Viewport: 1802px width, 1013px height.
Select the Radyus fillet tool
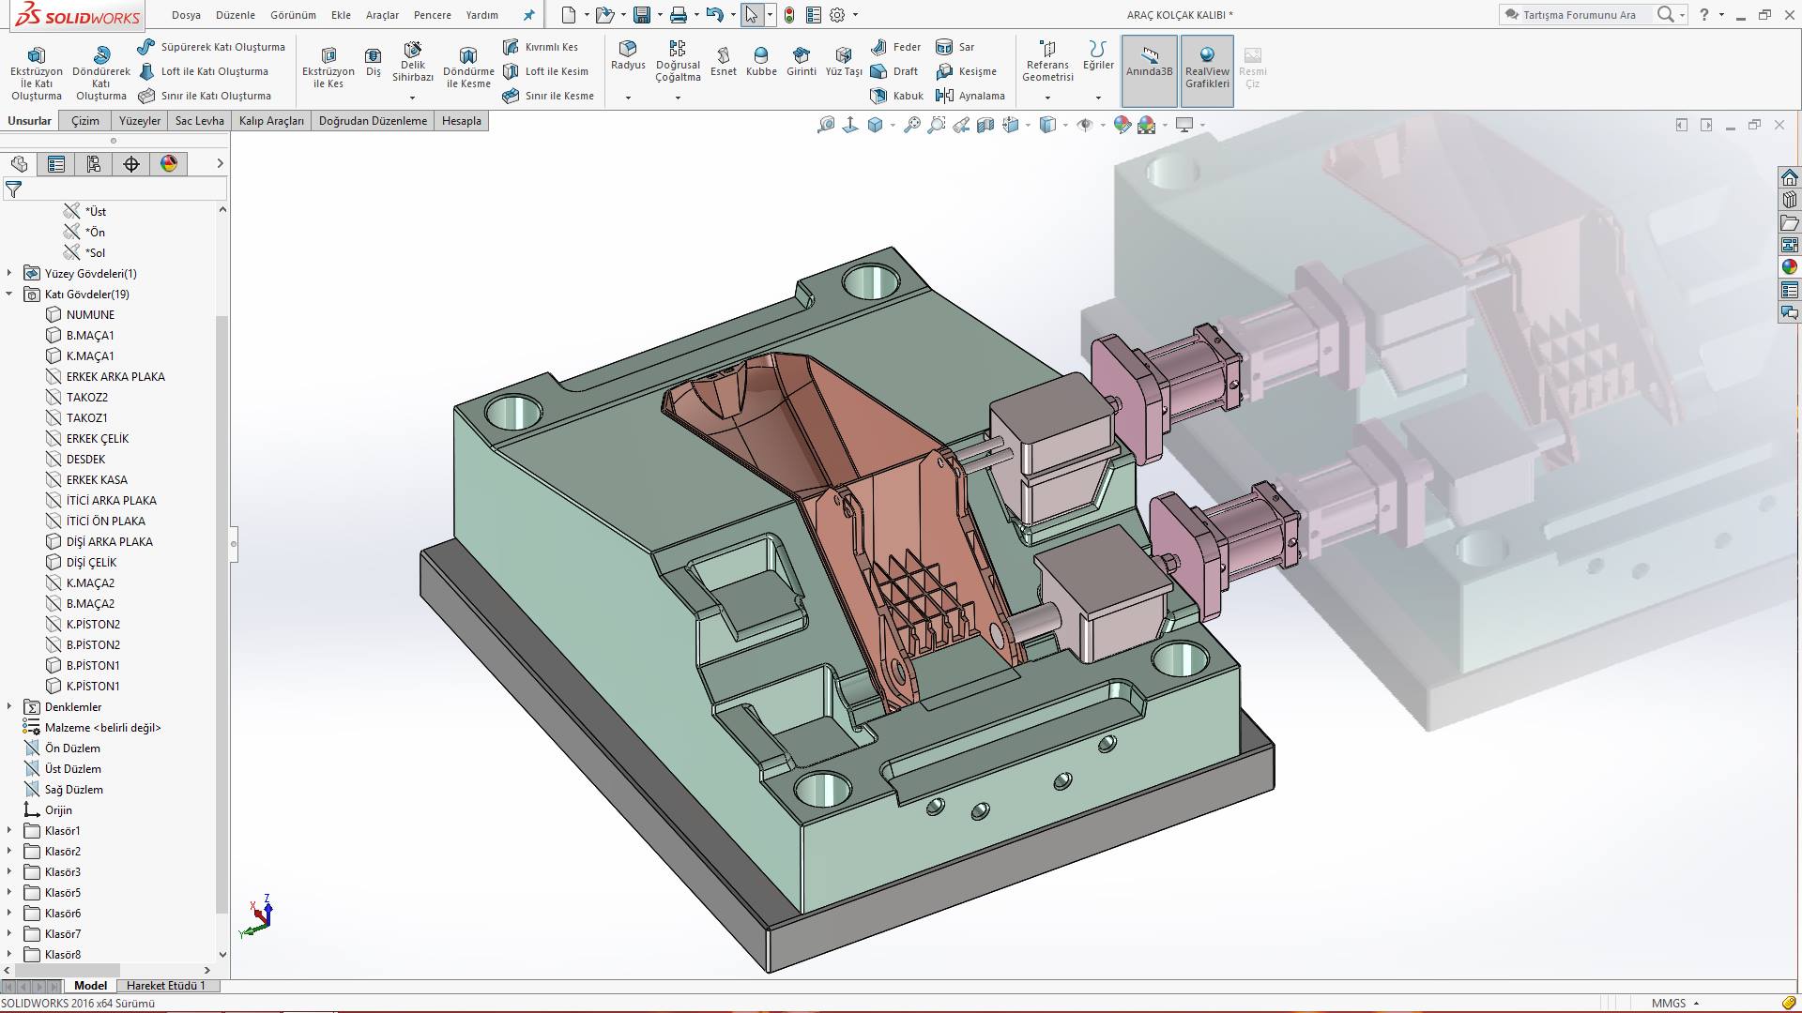tap(628, 56)
